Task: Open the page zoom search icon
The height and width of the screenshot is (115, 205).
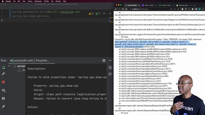Action: pos(171,9)
